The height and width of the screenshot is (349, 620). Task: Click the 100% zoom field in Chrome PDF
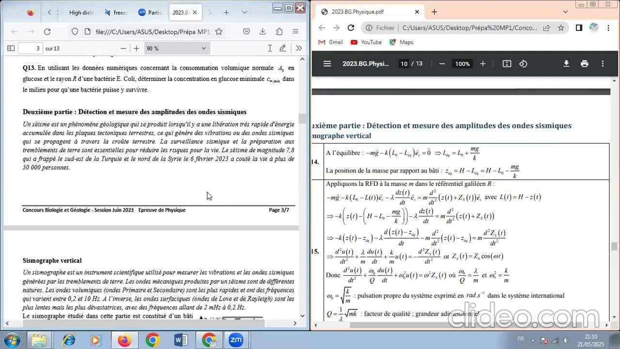click(x=462, y=64)
